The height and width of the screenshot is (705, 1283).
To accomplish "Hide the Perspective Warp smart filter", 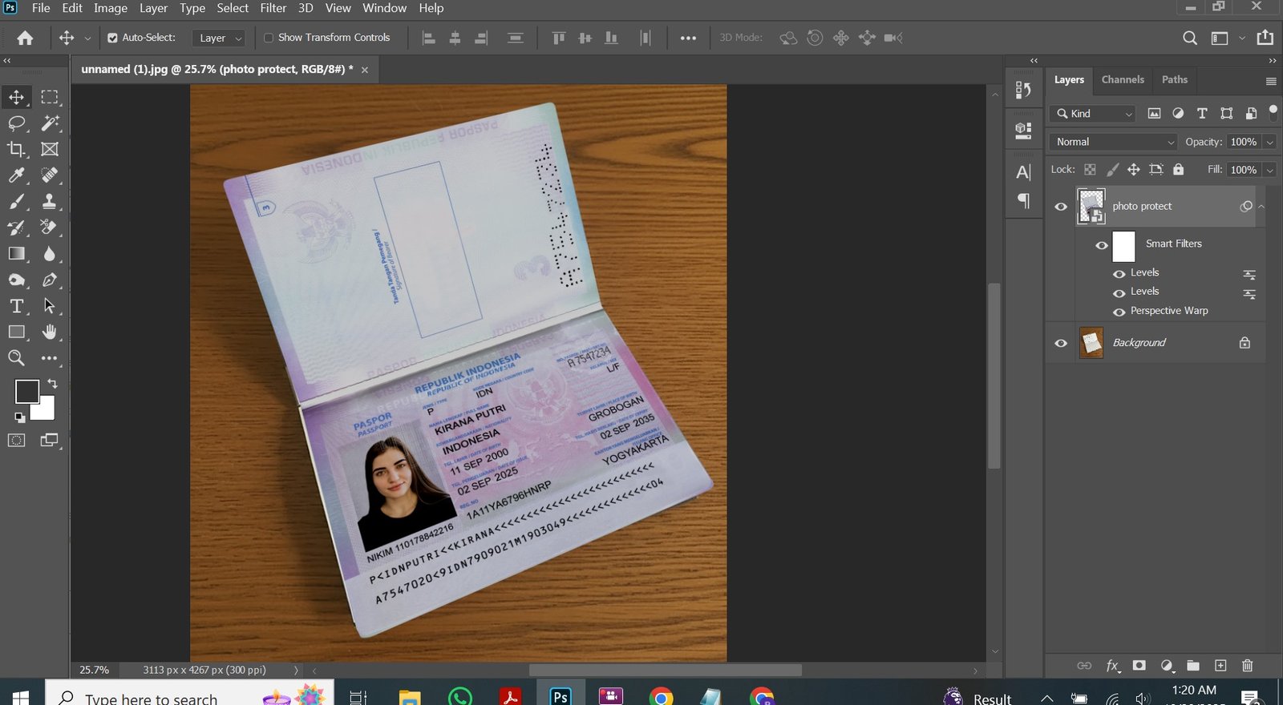I will click(1119, 312).
